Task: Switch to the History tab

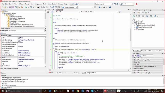Action: click(x=93, y=73)
